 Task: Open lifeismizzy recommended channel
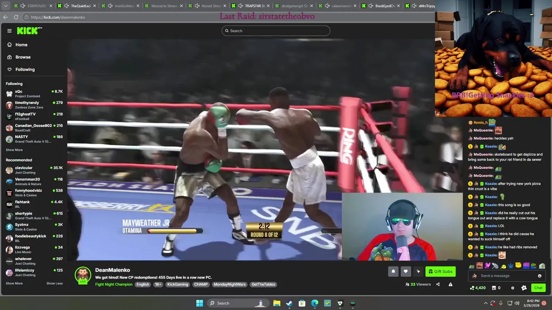pyautogui.click(x=34, y=272)
